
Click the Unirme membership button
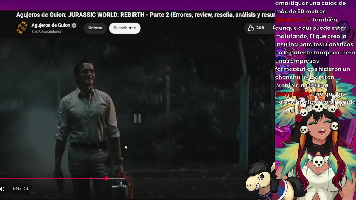click(95, 28)
